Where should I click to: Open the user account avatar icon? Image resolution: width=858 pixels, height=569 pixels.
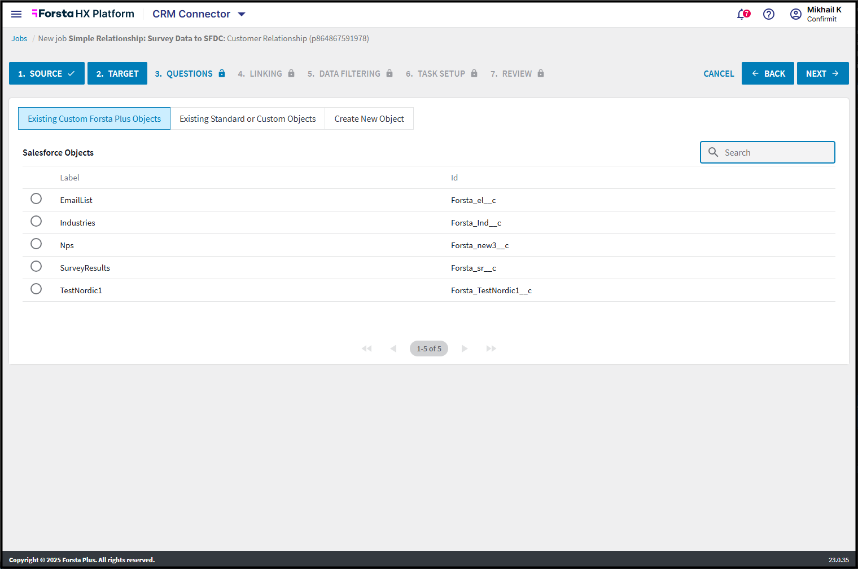coord(796,14)
